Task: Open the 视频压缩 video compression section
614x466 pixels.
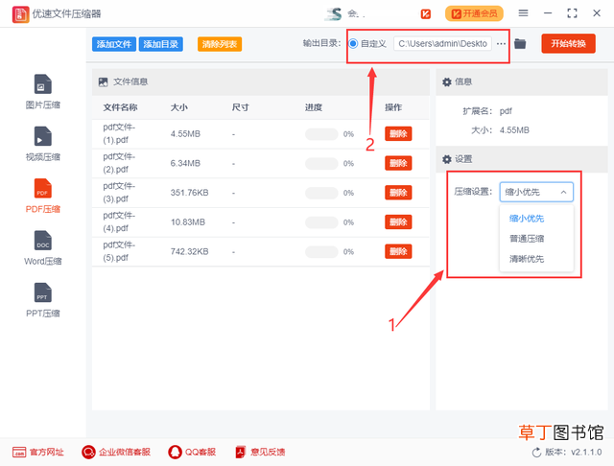Action: [42, 143]
